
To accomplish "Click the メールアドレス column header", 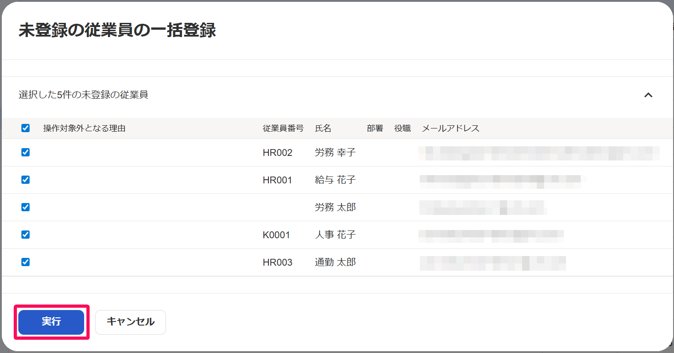I will coord(450,128).
